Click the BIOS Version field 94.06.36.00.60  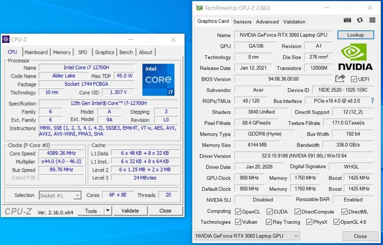[x=283, y=79]
